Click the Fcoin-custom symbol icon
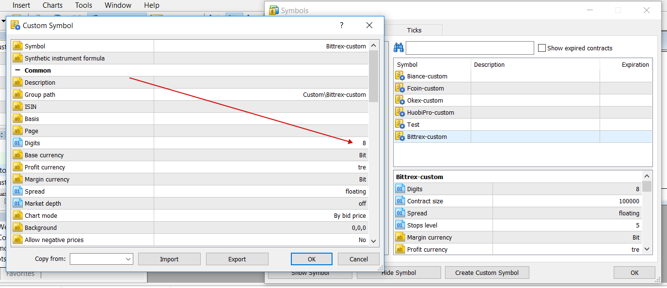The height and width of the screenshot is (288, 667). (400, 88)
